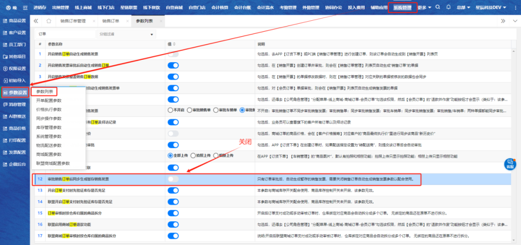
Task: Open the notification bell icon
Action: pos(449,8)
